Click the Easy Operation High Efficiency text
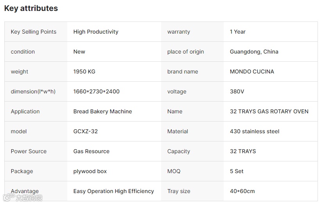Screen dimensions: 323x204 pos(114,191)
